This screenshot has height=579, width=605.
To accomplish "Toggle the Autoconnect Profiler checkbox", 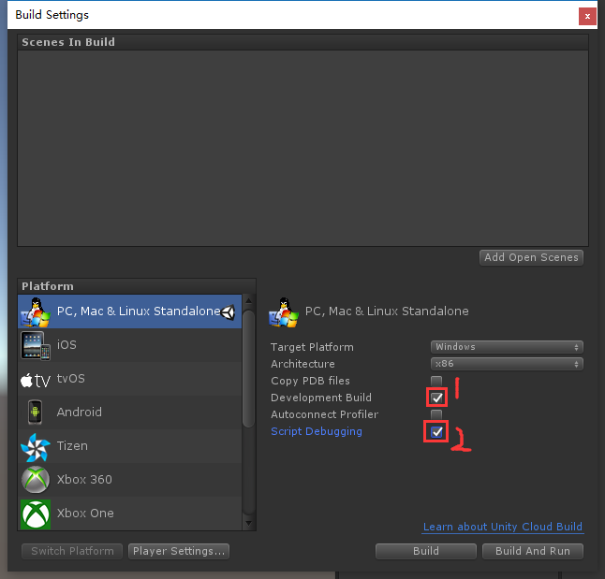I will click(436, 414).
